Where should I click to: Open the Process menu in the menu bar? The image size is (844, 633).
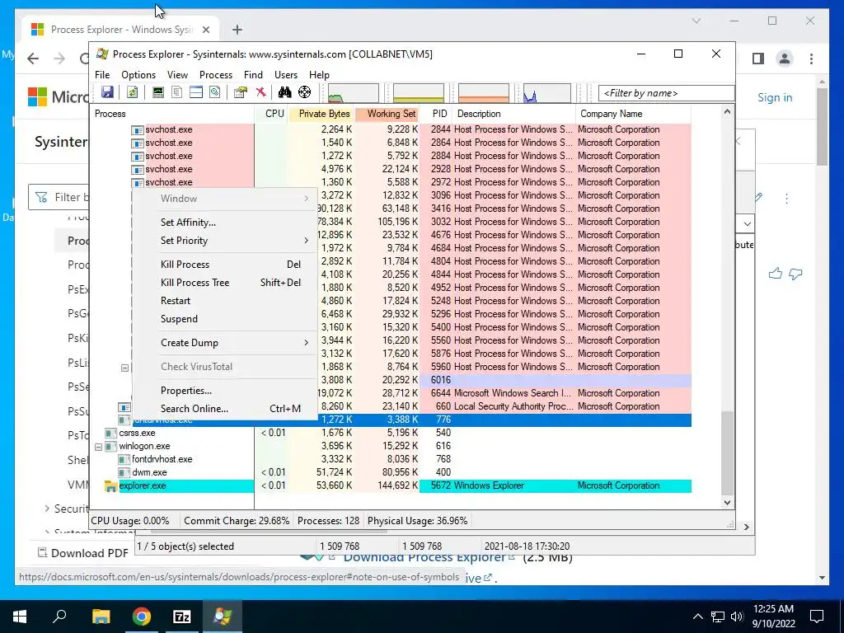[216, 75]
